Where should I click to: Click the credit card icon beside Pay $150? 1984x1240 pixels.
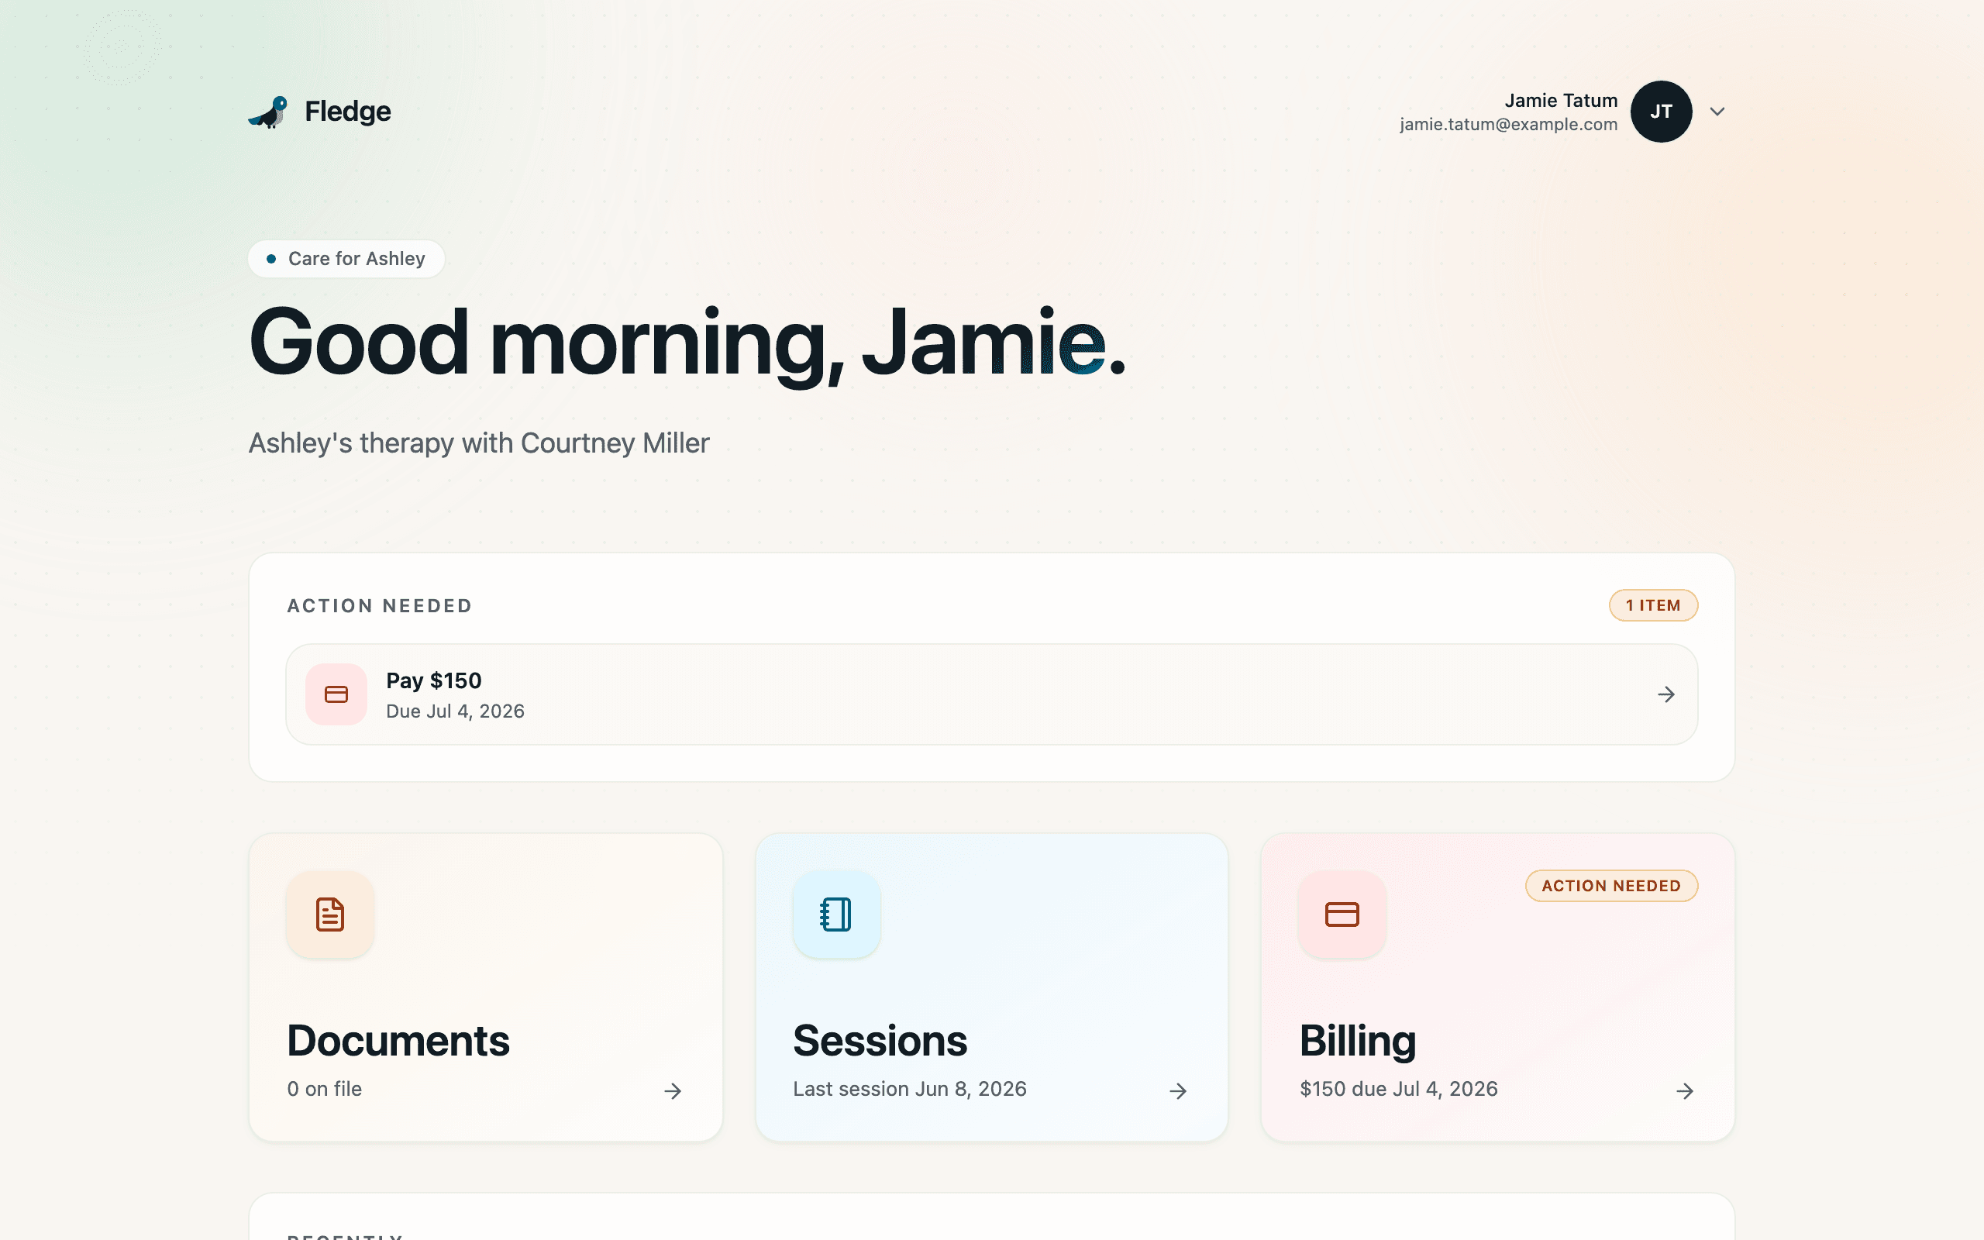[x=336, y=694]
